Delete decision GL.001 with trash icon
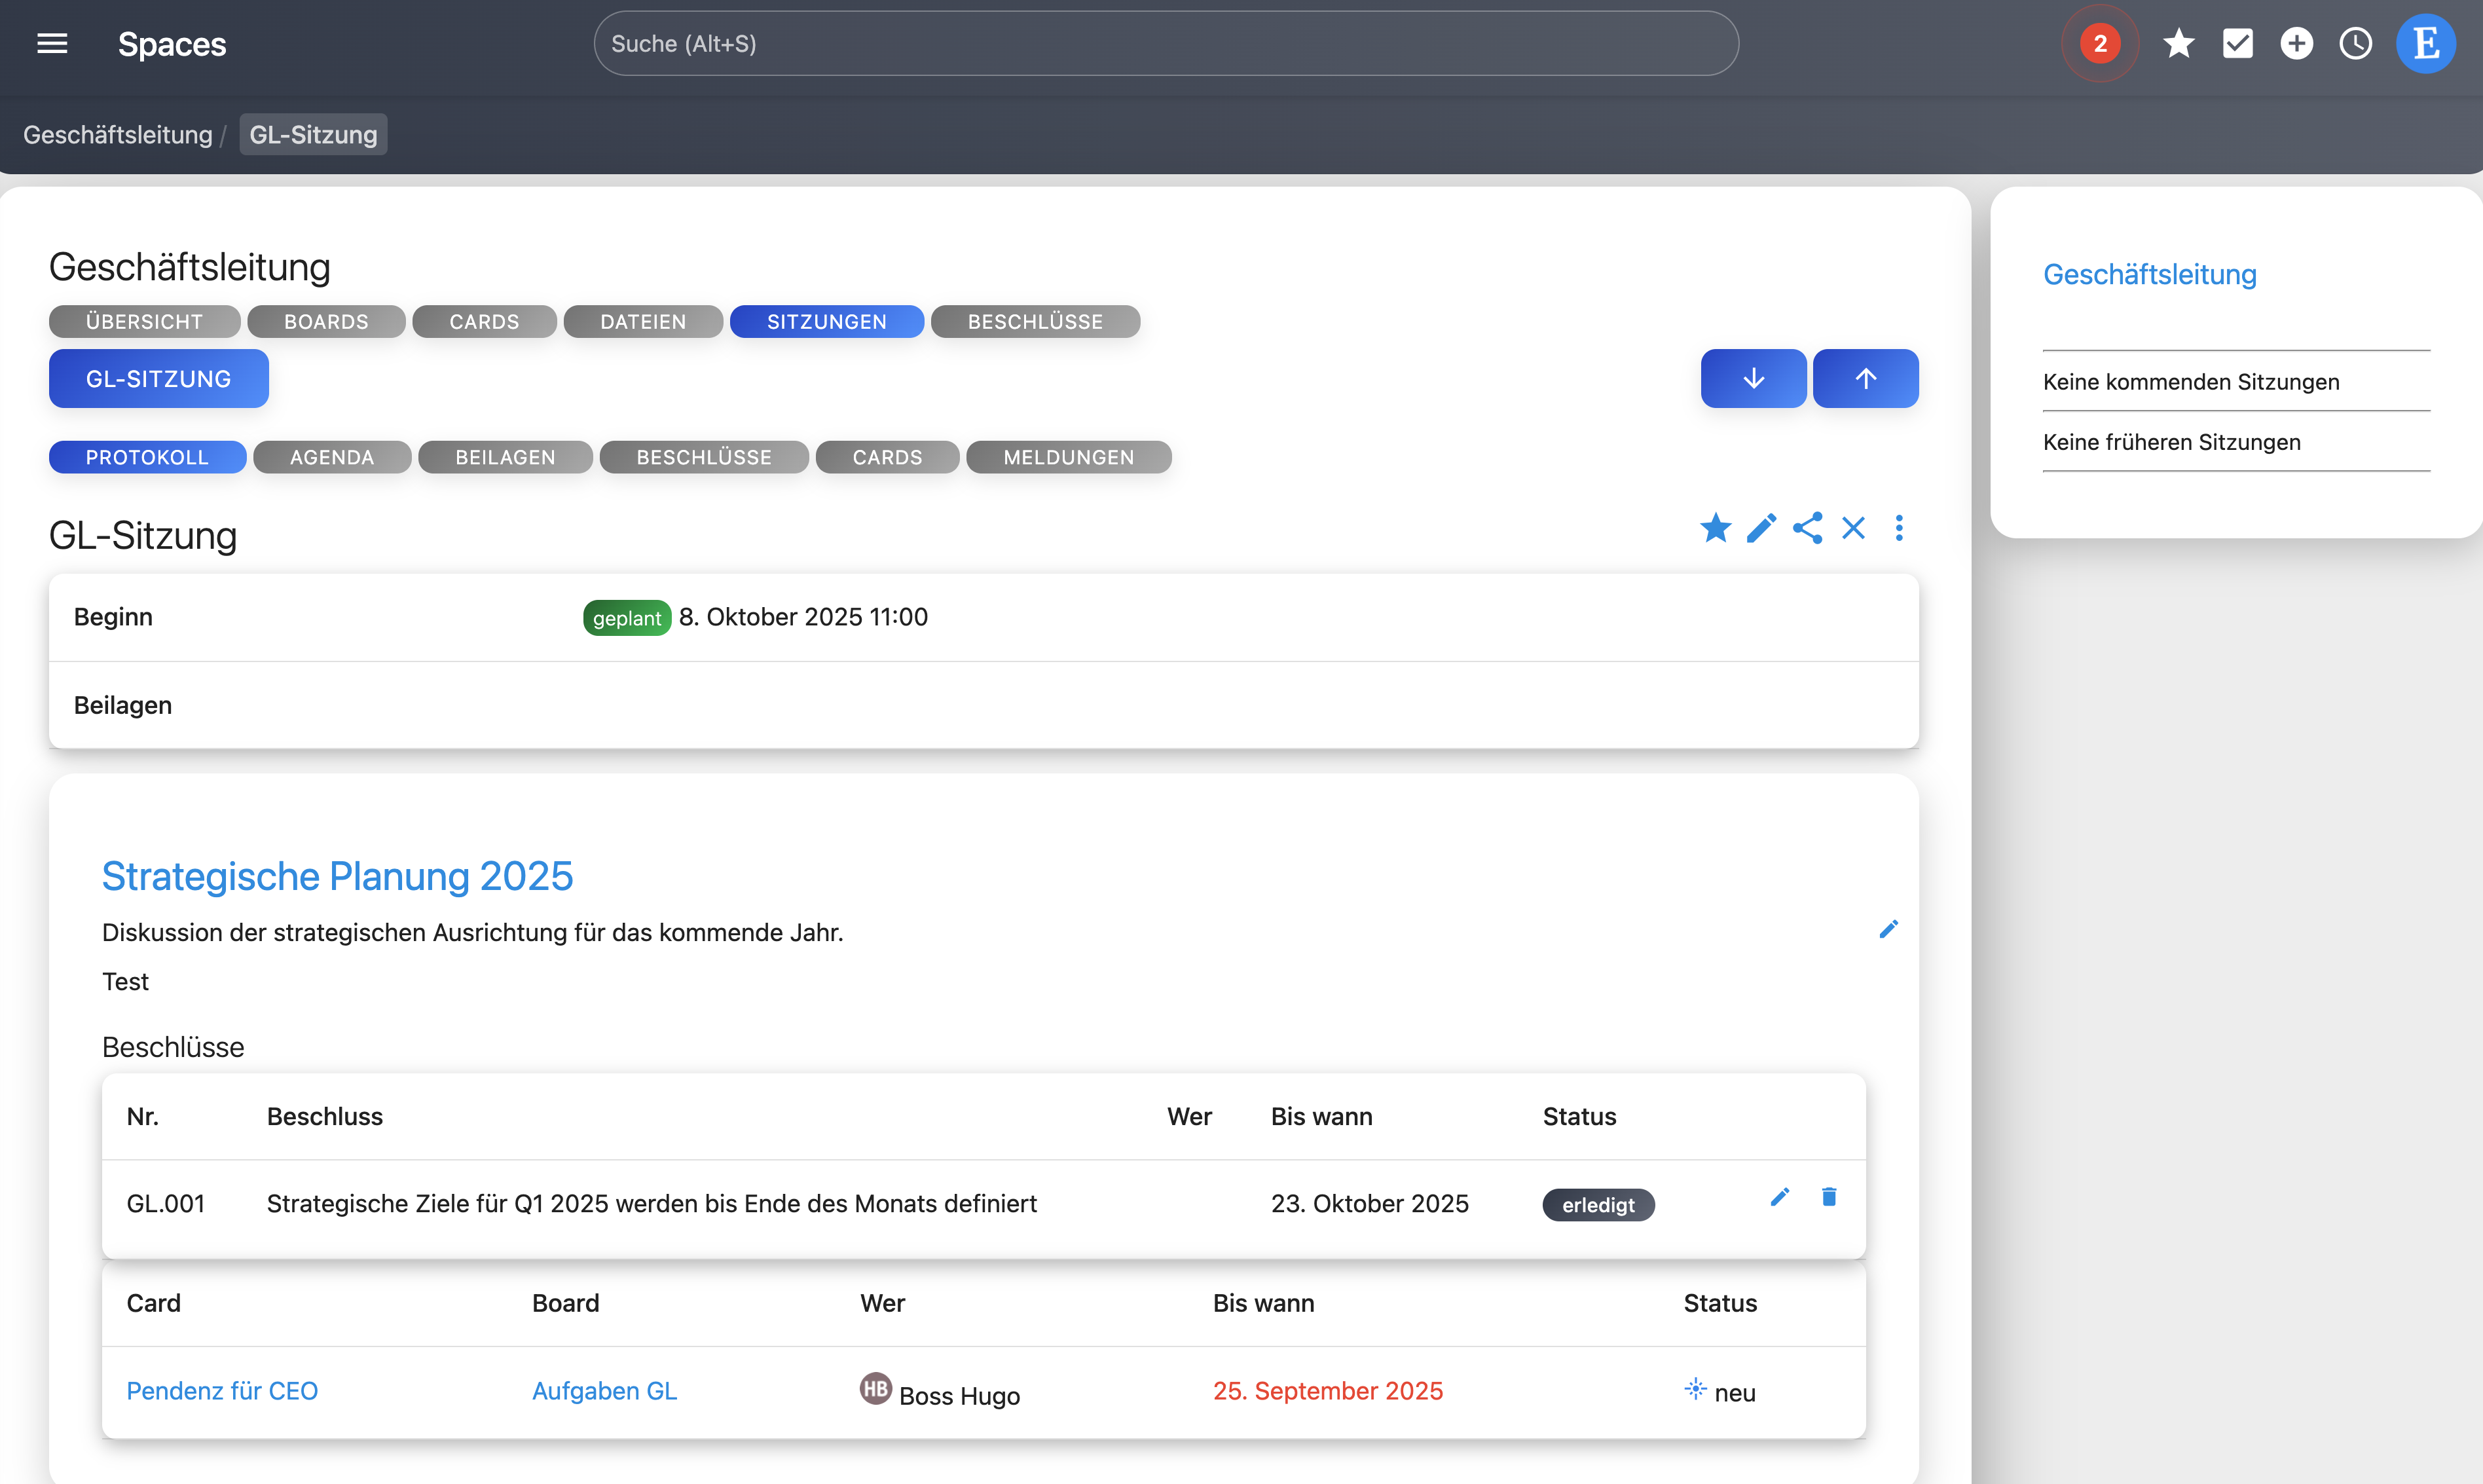The image size is (2483, 1484). [x=1828, y=1197]
